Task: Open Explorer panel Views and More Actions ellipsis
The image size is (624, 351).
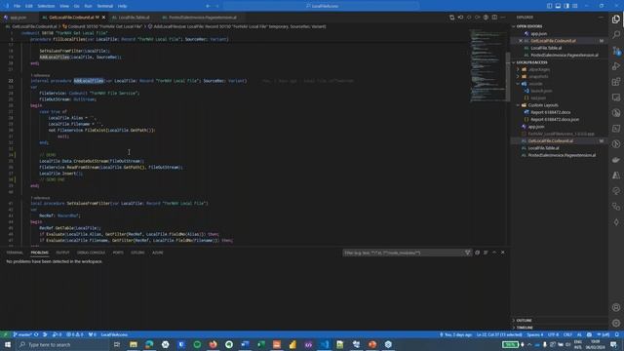Action: pyautogui.click(x=601, y=18)
